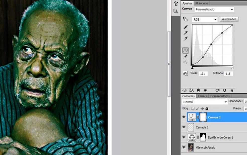Click the Curvas 1 adjustment thumbnail
The width and height of the screenshot is (247, 155).
pyautogui.click(x=192, y=117)
